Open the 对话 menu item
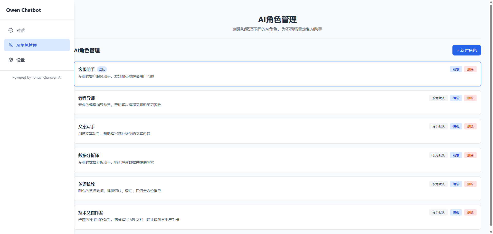This screenshot has height=234, width=493. click(x=37, y=30)
